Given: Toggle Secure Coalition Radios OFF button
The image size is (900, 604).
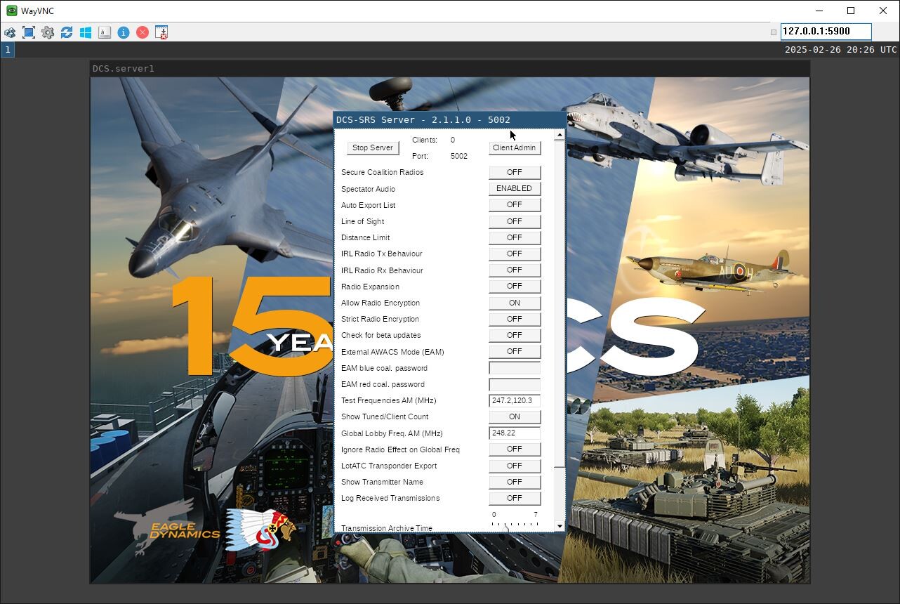Looking at the screenshot, I should pos(515,172).
